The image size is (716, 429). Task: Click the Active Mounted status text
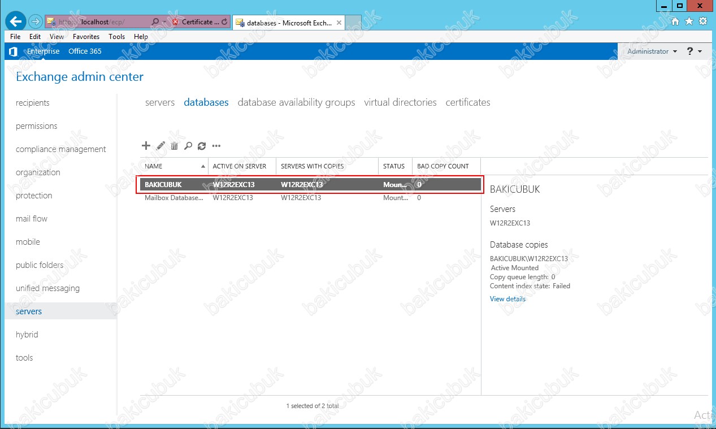[x=515, y=268]
